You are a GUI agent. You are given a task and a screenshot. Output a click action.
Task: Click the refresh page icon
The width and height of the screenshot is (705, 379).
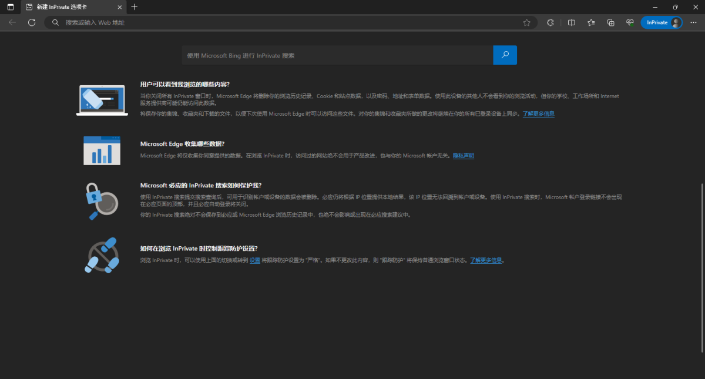click(32, 22)
